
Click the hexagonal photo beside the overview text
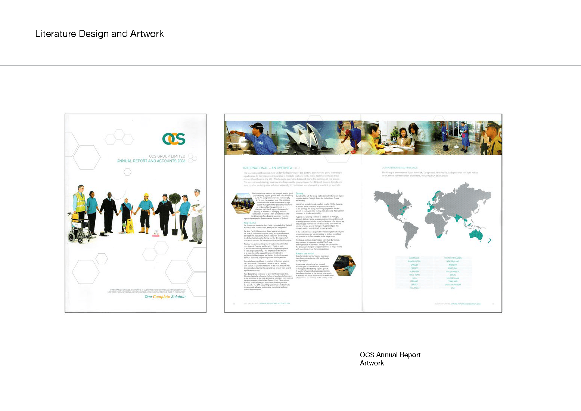click(x=243, y=203)
